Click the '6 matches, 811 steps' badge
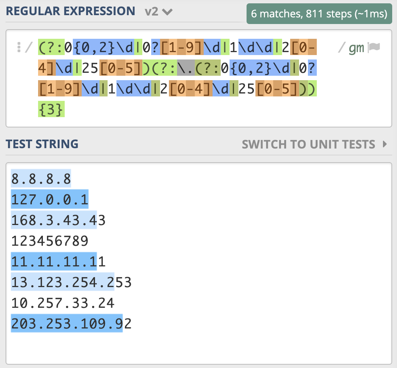397x368 pixels. pos(319,14)
